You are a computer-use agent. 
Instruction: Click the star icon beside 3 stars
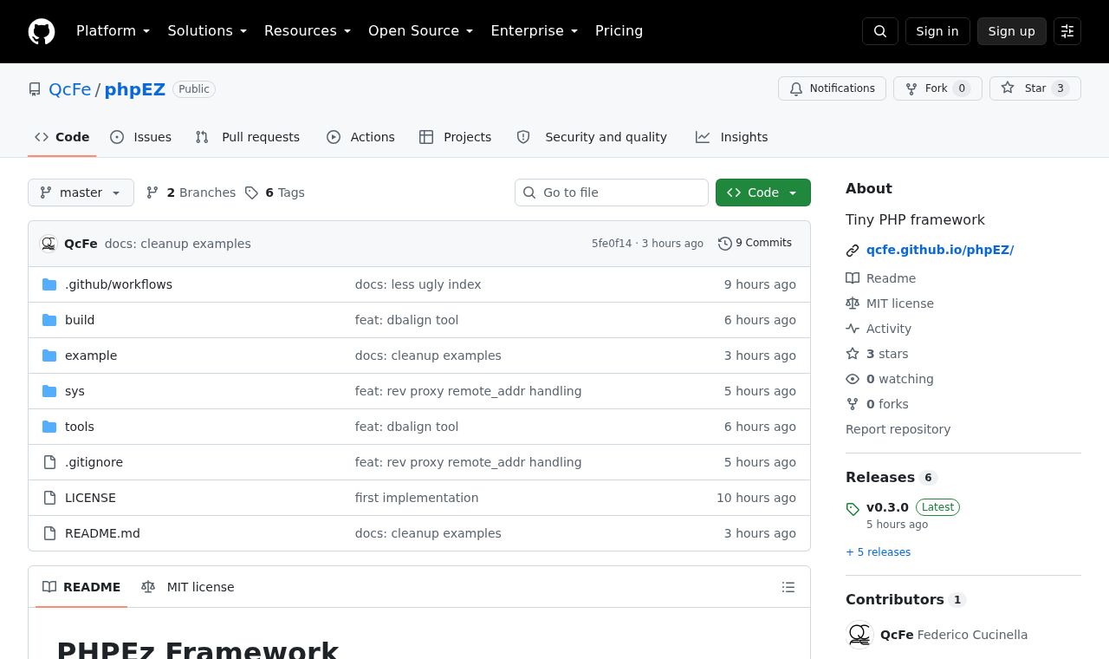[853, 354]
